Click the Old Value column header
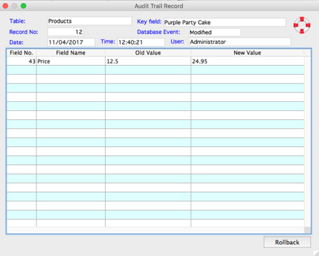This screenshot has height=256, width=319. tap(148, 53)
